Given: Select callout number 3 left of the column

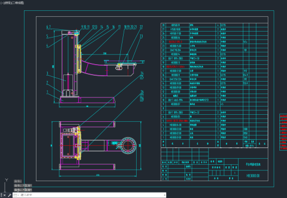Looking at the screenshot, I should 47,73.
